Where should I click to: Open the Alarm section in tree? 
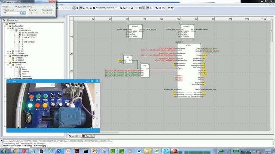24,74
